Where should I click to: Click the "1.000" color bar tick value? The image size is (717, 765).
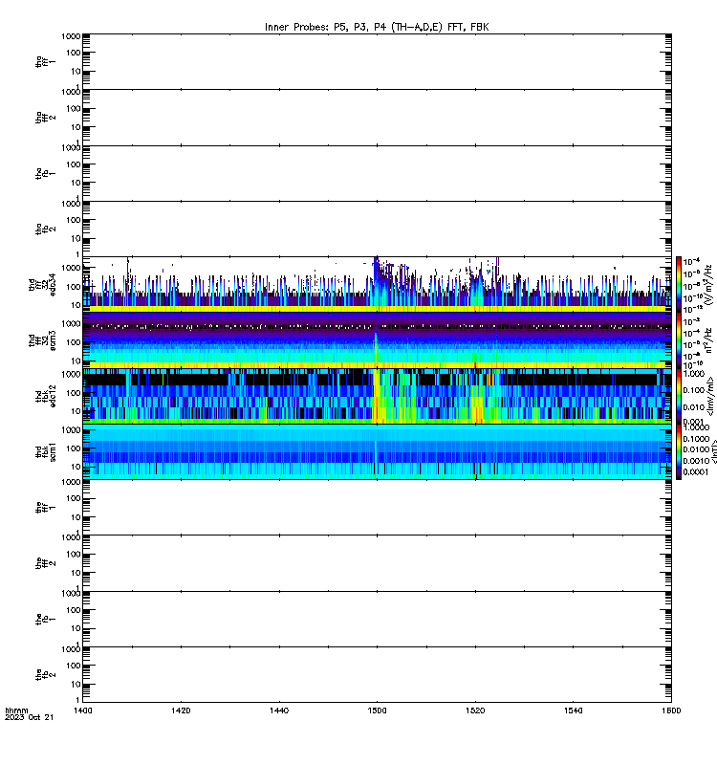tap(694, 374)
